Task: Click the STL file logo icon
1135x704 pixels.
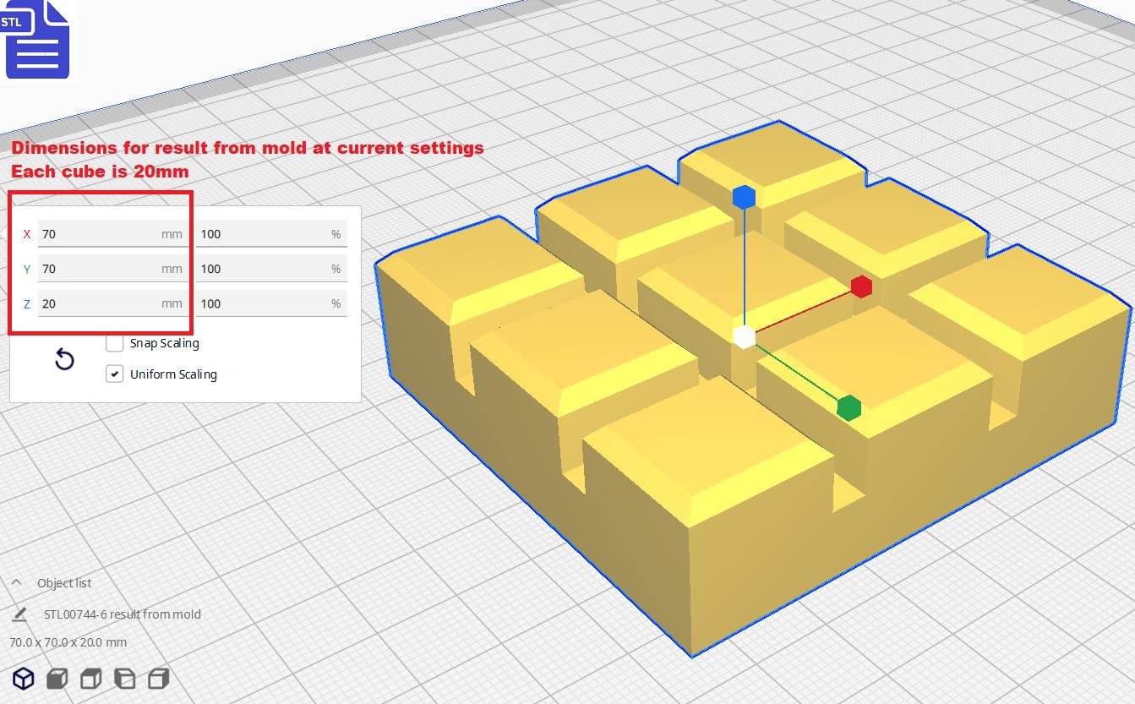Action: click(36, 40)
